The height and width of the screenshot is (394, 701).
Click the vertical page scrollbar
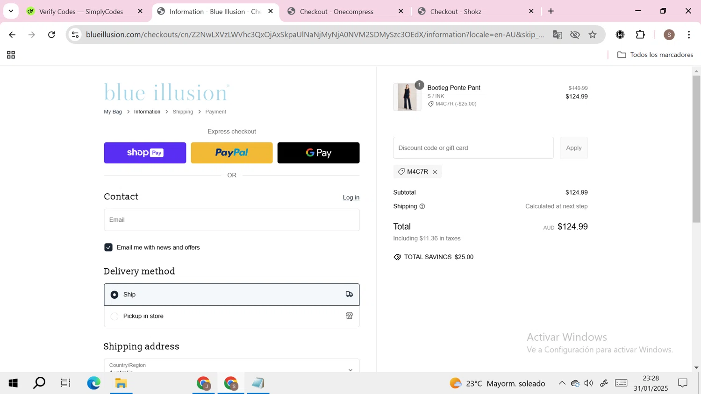pyautogui.click(x=696, y=148)
